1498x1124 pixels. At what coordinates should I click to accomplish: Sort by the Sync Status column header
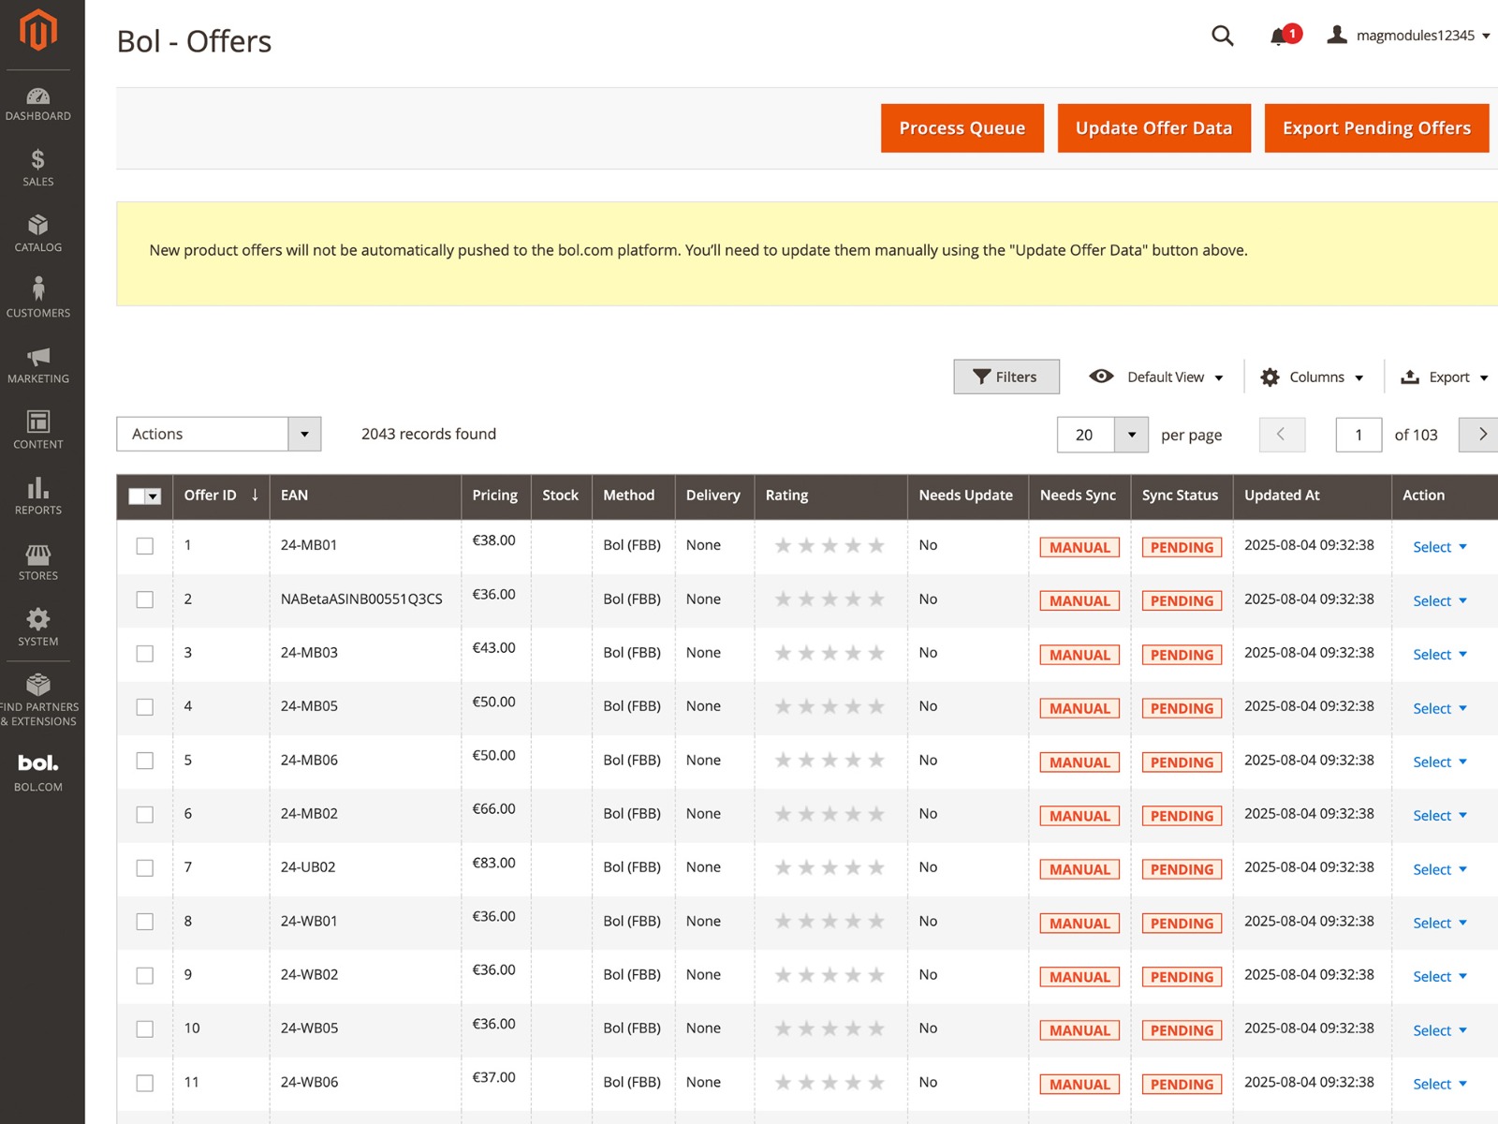tap(1180, 495)
